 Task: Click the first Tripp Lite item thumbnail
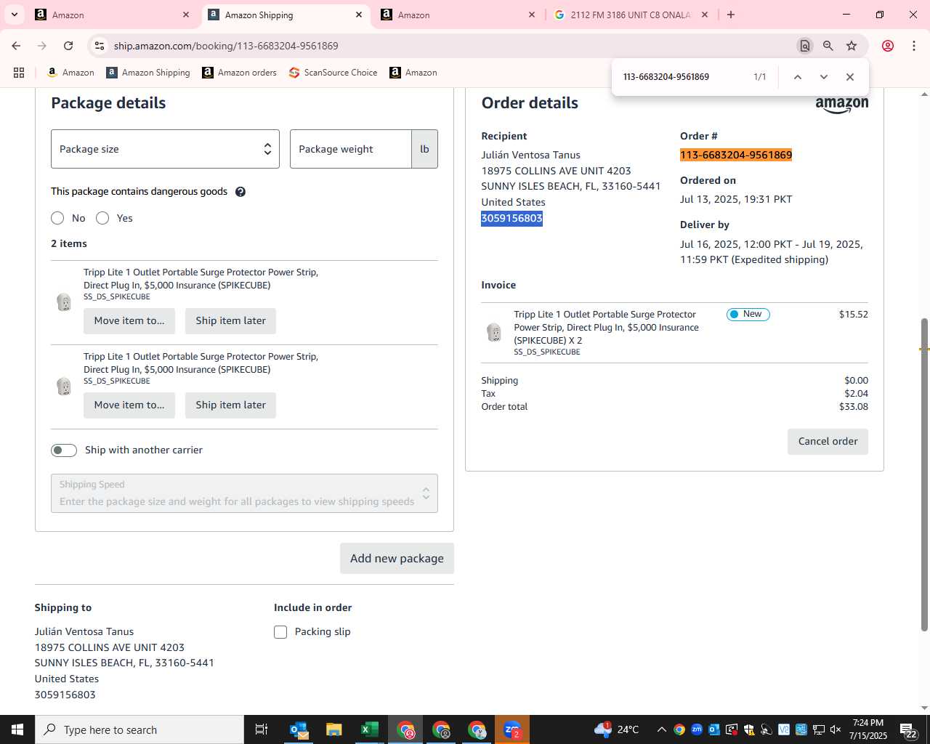point(64,302)
